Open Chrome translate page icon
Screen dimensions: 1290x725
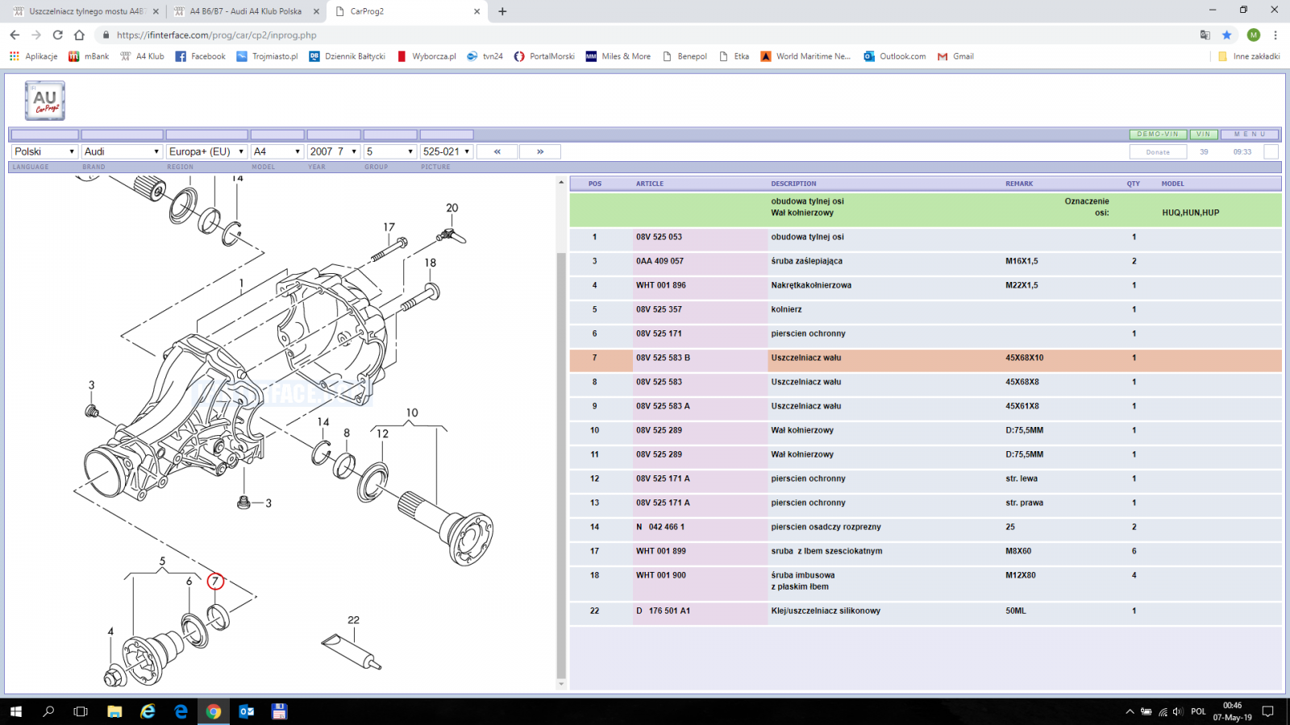(x=1205, y=35)
